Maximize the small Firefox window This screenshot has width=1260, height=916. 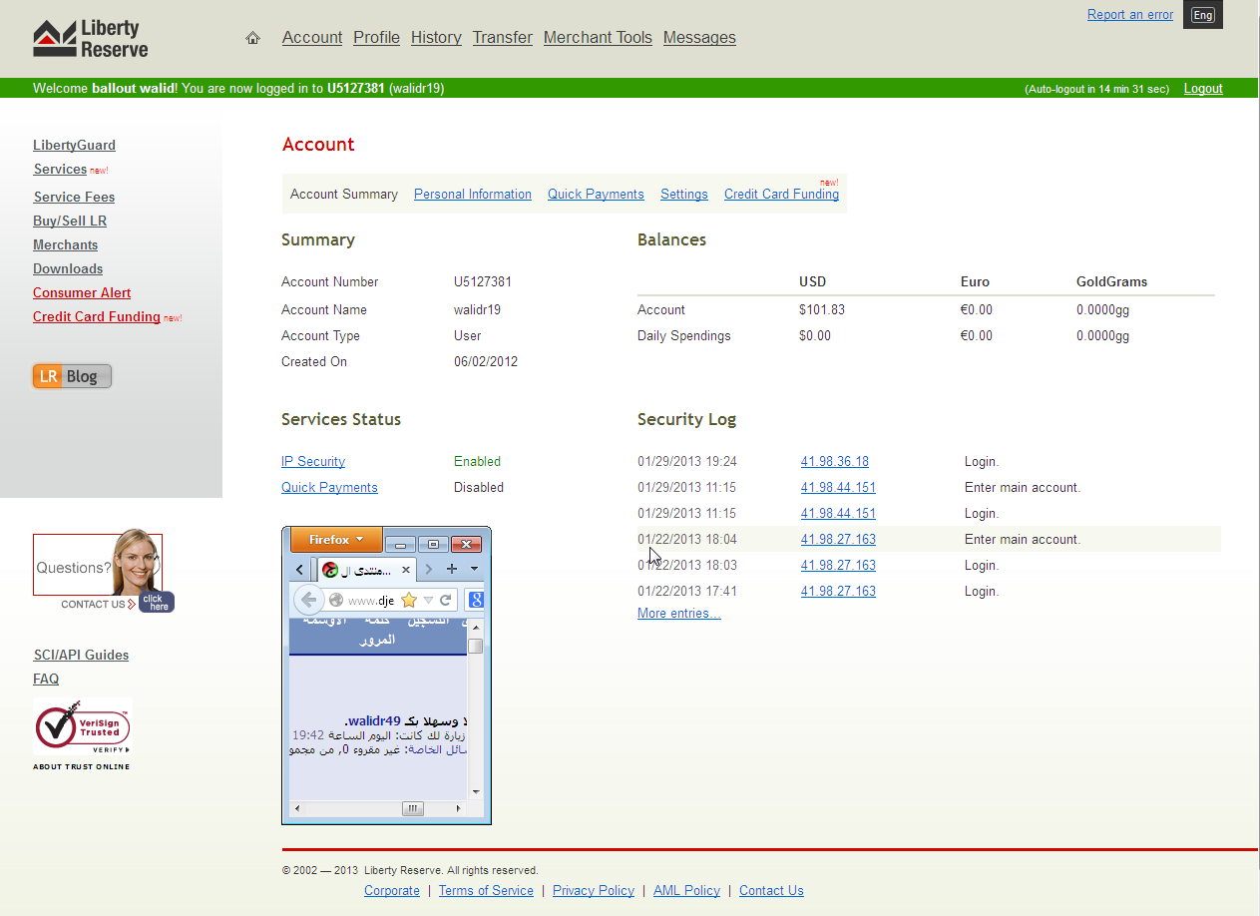[x=433, y=544]
